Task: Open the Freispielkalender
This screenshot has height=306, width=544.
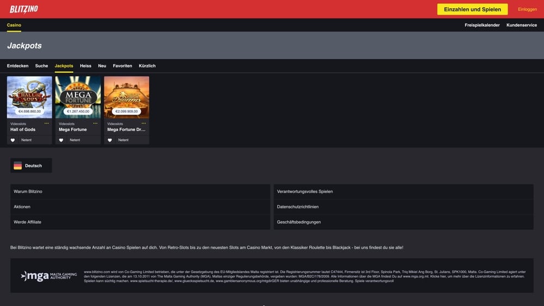Action: pos(482,25)
